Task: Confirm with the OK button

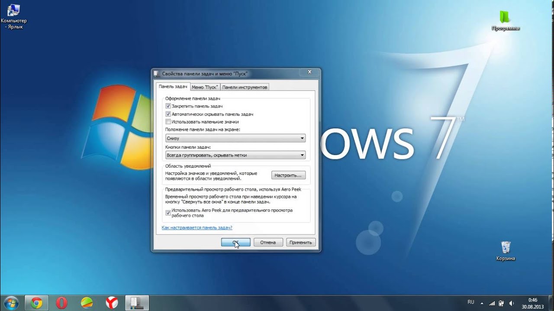Action: 236,242
